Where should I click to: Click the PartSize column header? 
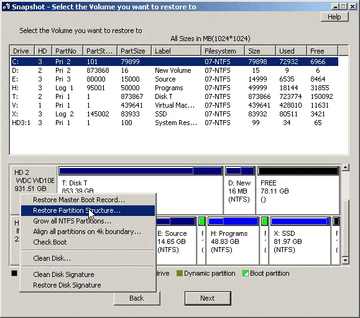134,51
